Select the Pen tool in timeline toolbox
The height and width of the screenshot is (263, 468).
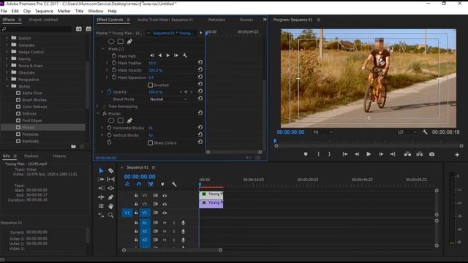[110, 197]
